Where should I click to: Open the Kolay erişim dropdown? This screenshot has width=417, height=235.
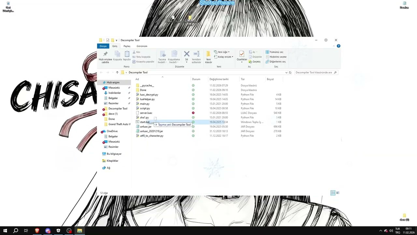point(223,57)
